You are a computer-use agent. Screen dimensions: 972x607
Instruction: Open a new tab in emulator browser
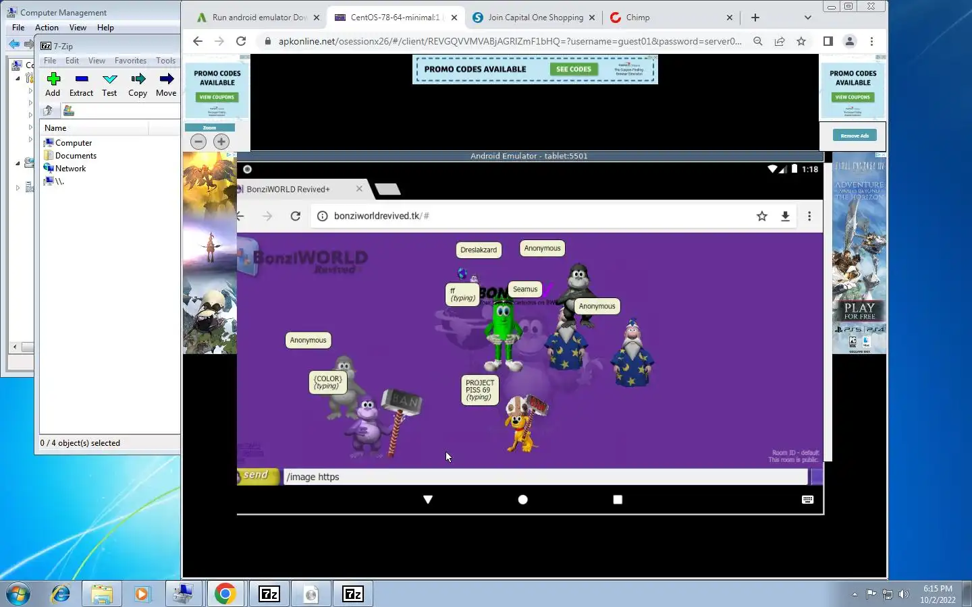point(388,190)
